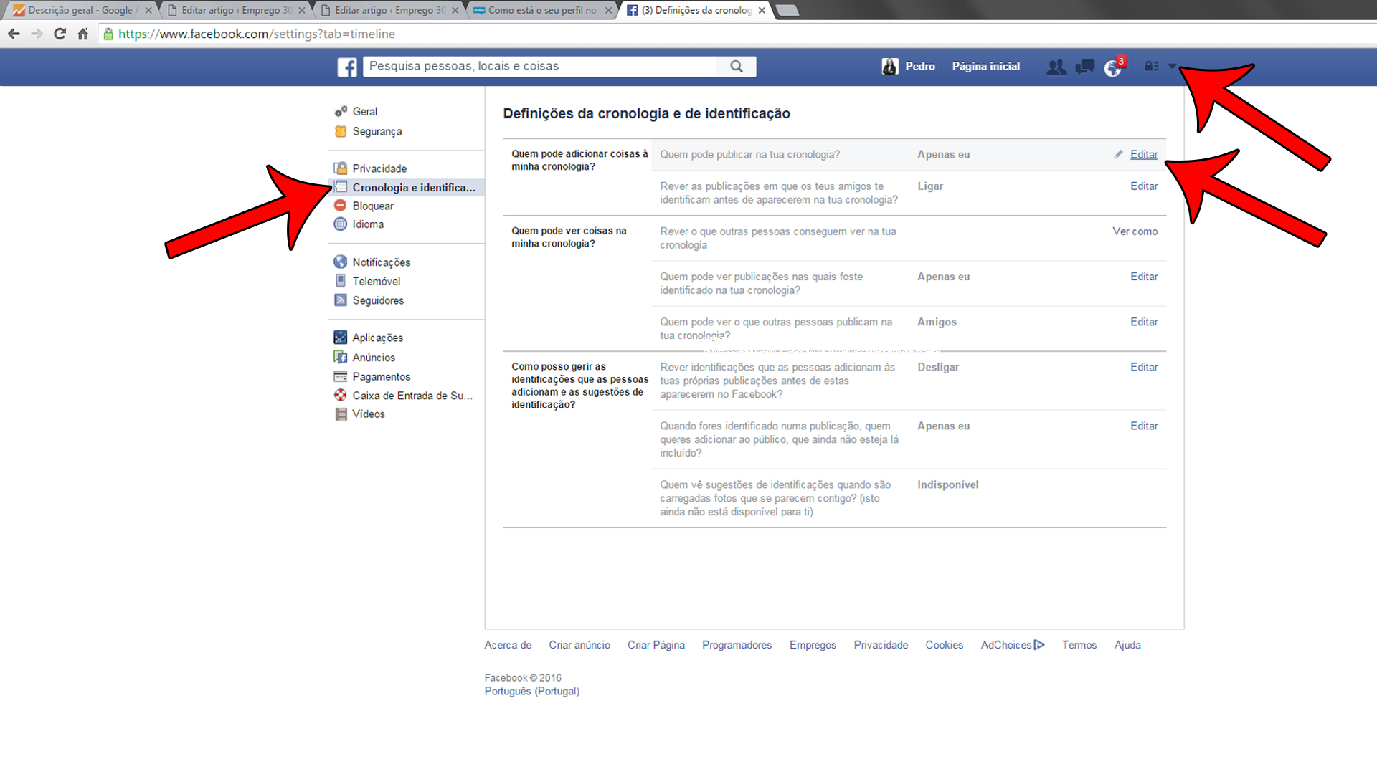Click the Facebook logo icon

346,66
